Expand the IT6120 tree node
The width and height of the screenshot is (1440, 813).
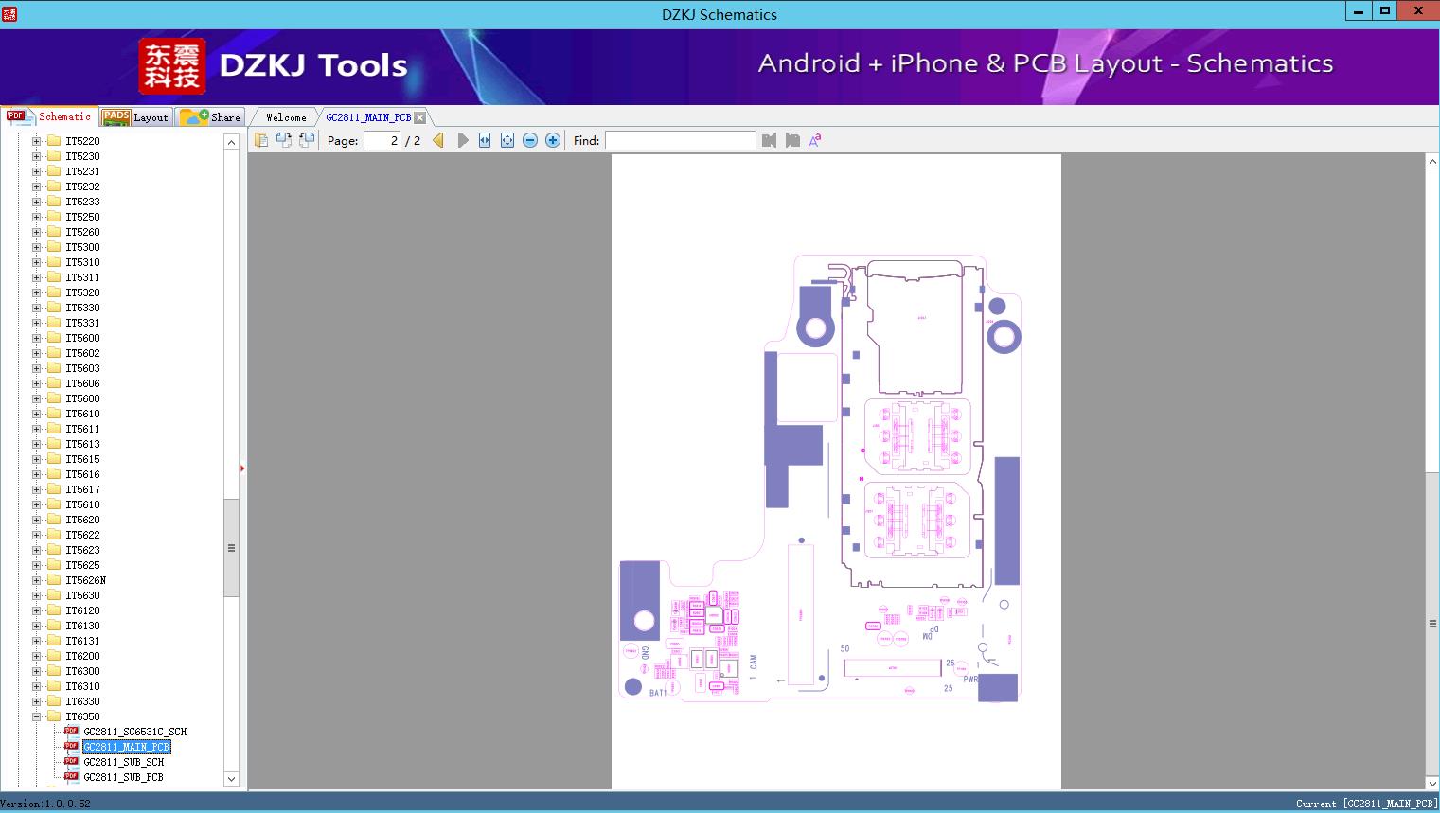point(36,610)
